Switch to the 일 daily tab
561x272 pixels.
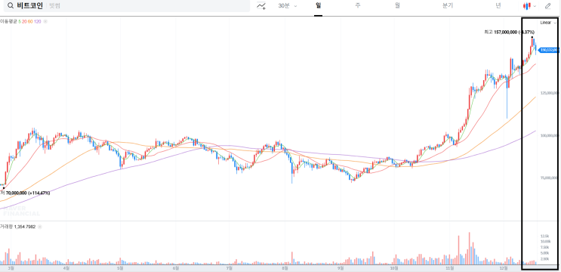click(x=318, y=6)
